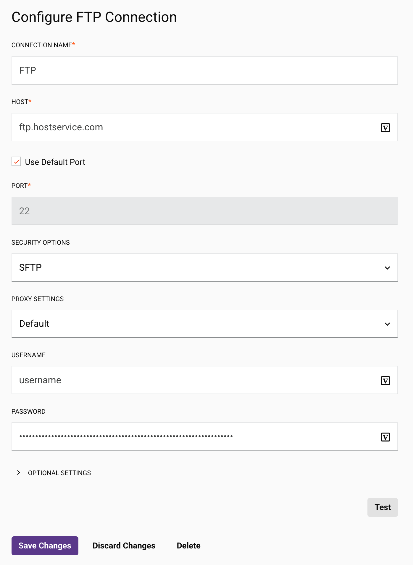This screenshot has width=413, height=565.
Task: Click the Username input field
Action: click(192, 380)
